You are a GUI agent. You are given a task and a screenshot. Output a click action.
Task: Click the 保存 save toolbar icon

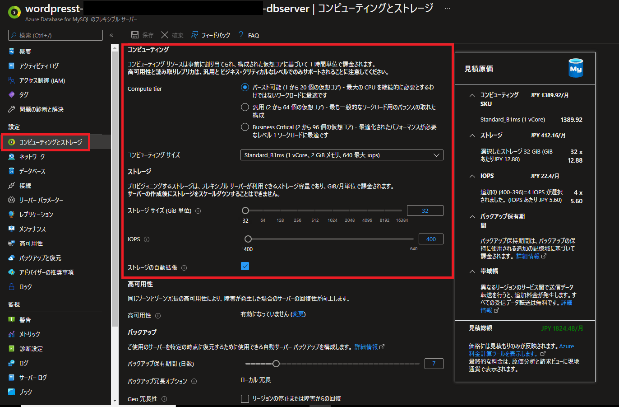[134, 35]
